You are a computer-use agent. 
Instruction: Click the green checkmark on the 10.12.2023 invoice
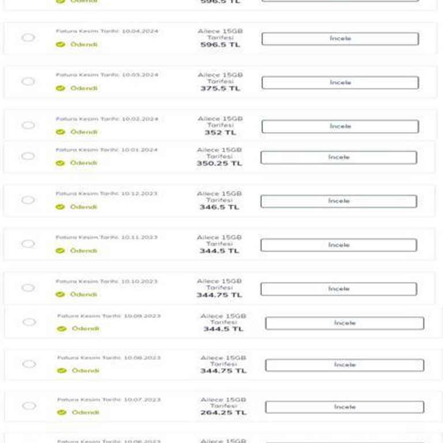60,207
